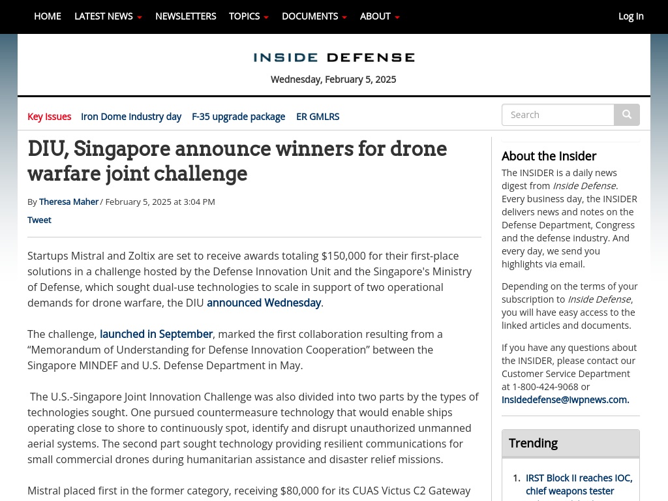Expand the ABOUT dropdown menu

380,16
